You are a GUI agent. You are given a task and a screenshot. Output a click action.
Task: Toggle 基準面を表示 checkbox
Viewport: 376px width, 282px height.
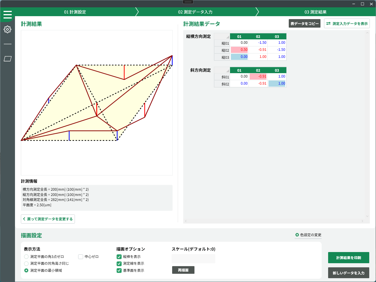[119, 271]
